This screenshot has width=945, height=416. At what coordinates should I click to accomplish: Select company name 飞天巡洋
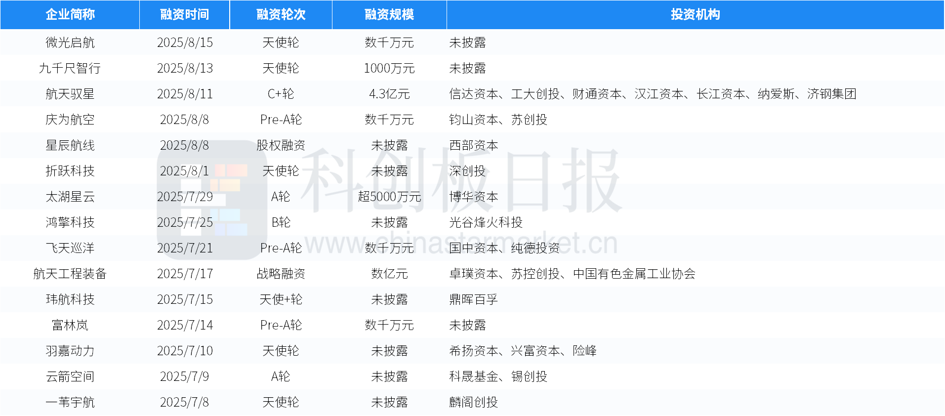click(70, 248)
